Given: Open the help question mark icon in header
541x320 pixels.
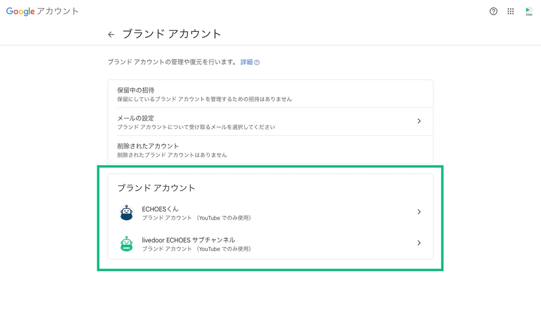Looking at the screenshot, I should click(x=494, y=12).
